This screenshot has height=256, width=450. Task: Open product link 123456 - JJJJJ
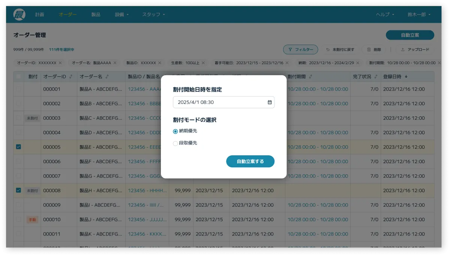click(x=147, y=219)
